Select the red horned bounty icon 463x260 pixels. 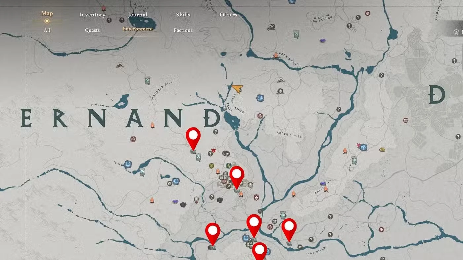[x=213, y=151]
